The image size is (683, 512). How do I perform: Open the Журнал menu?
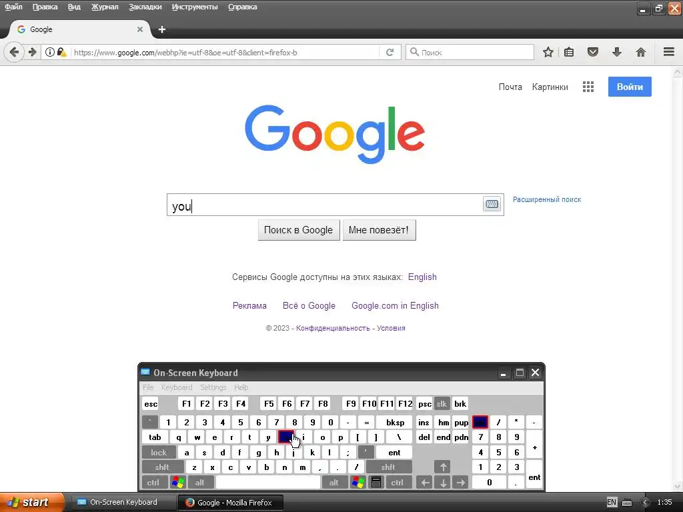[105, 7]
